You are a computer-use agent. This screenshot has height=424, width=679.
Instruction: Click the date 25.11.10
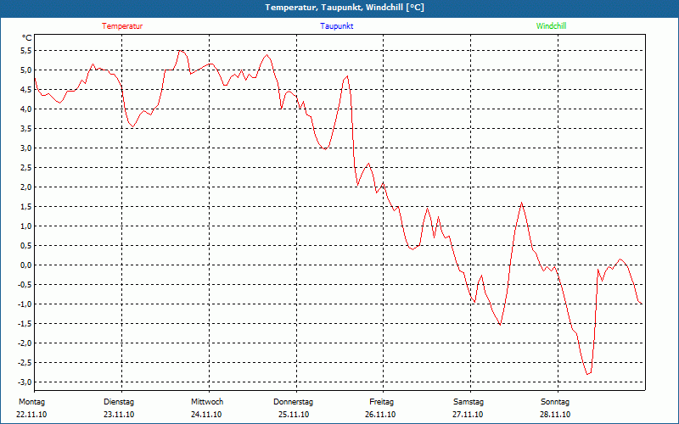[294, 415]
